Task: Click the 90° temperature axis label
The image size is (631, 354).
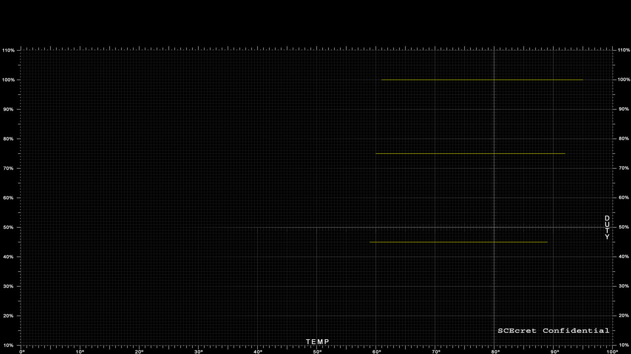Action: [554, 352]
